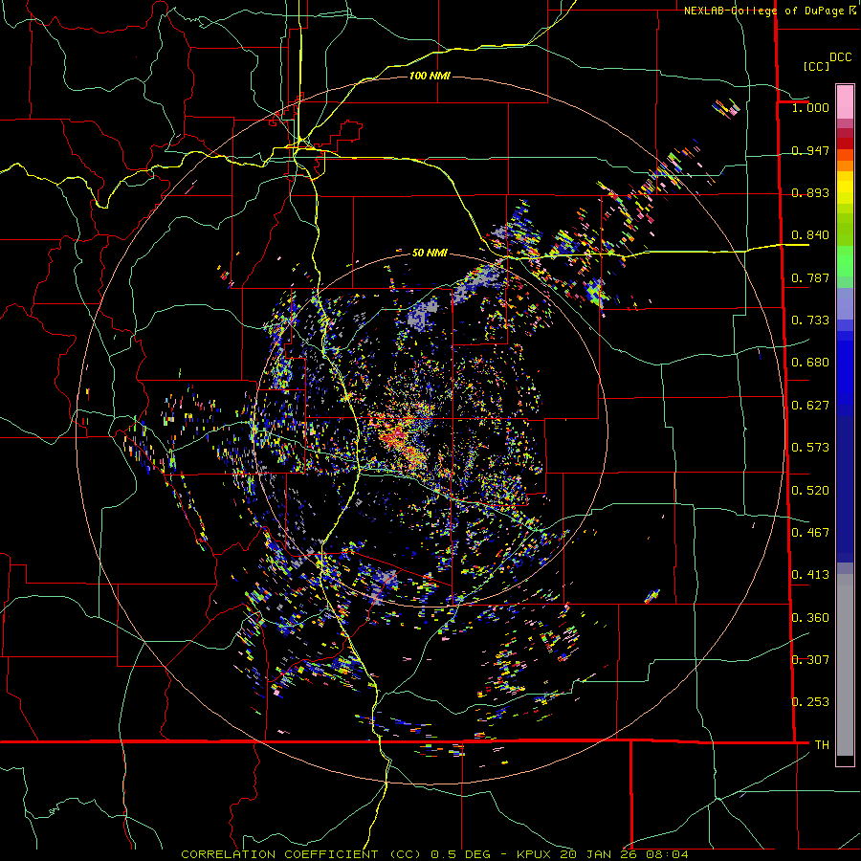Click the 0.787 scale value
861x861 pixels.
(x=810, y=277)
